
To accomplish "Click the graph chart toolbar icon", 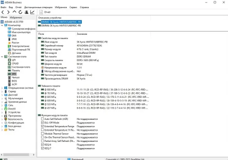I will click(32, 12).
